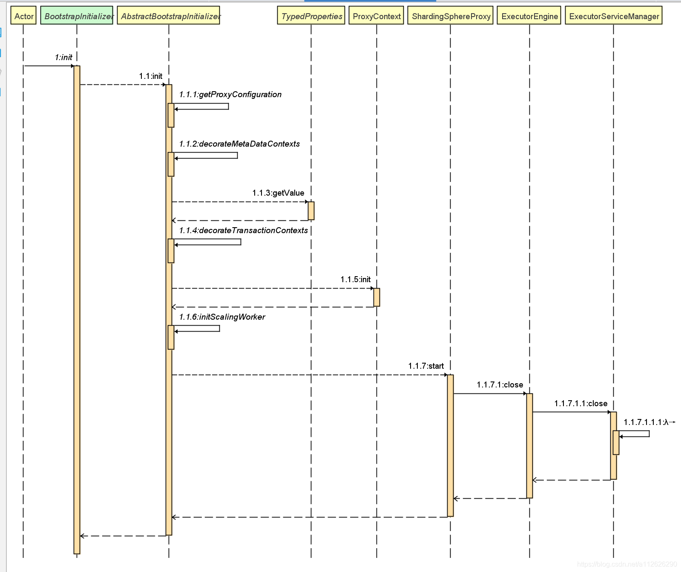This screenshot has height=572, width=681.
Task: Click the ProxyContext init activation bar
Action: click(x=377, y=298)
